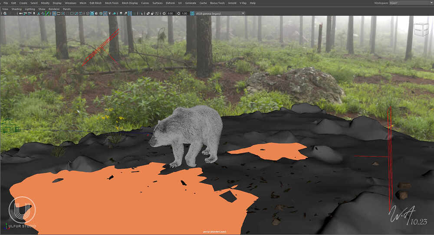The image size is (434, 235).
Task: Open the Mesh Tools menu
Action: [112, 3]
